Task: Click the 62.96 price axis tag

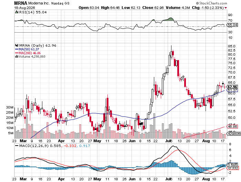Action: [x=232, y=87]
